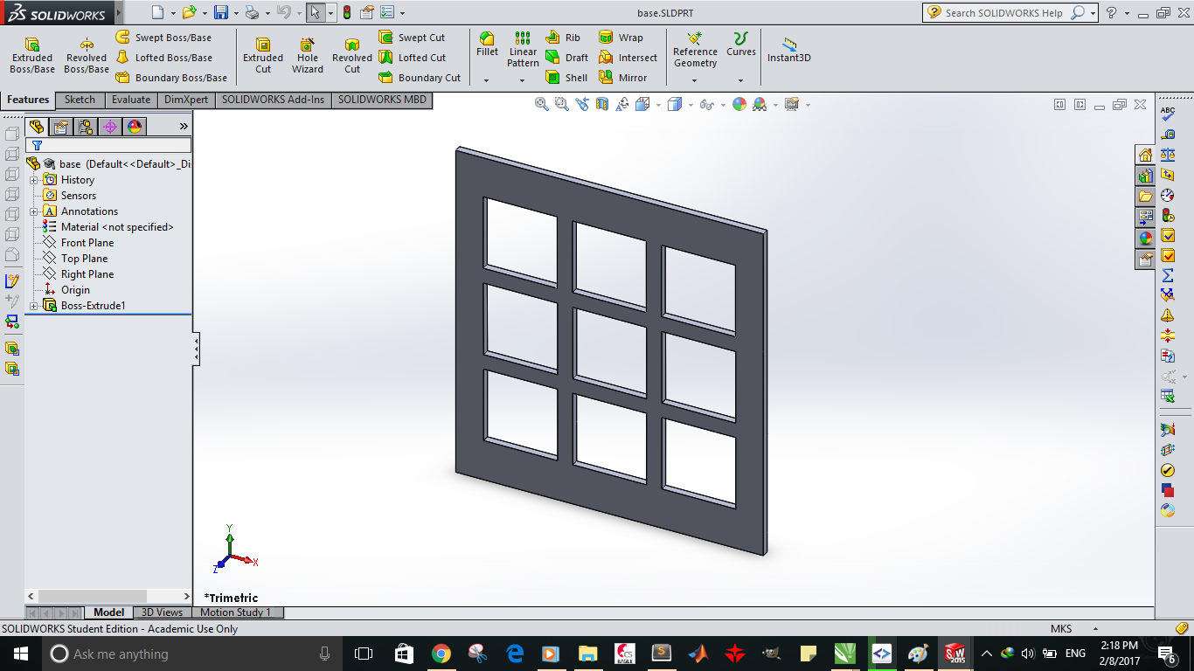Image resolution: width=1194 pixels, height=671 pixels.
Task: Click the Edit Appearance color ball icon
Action: point(739,104)
